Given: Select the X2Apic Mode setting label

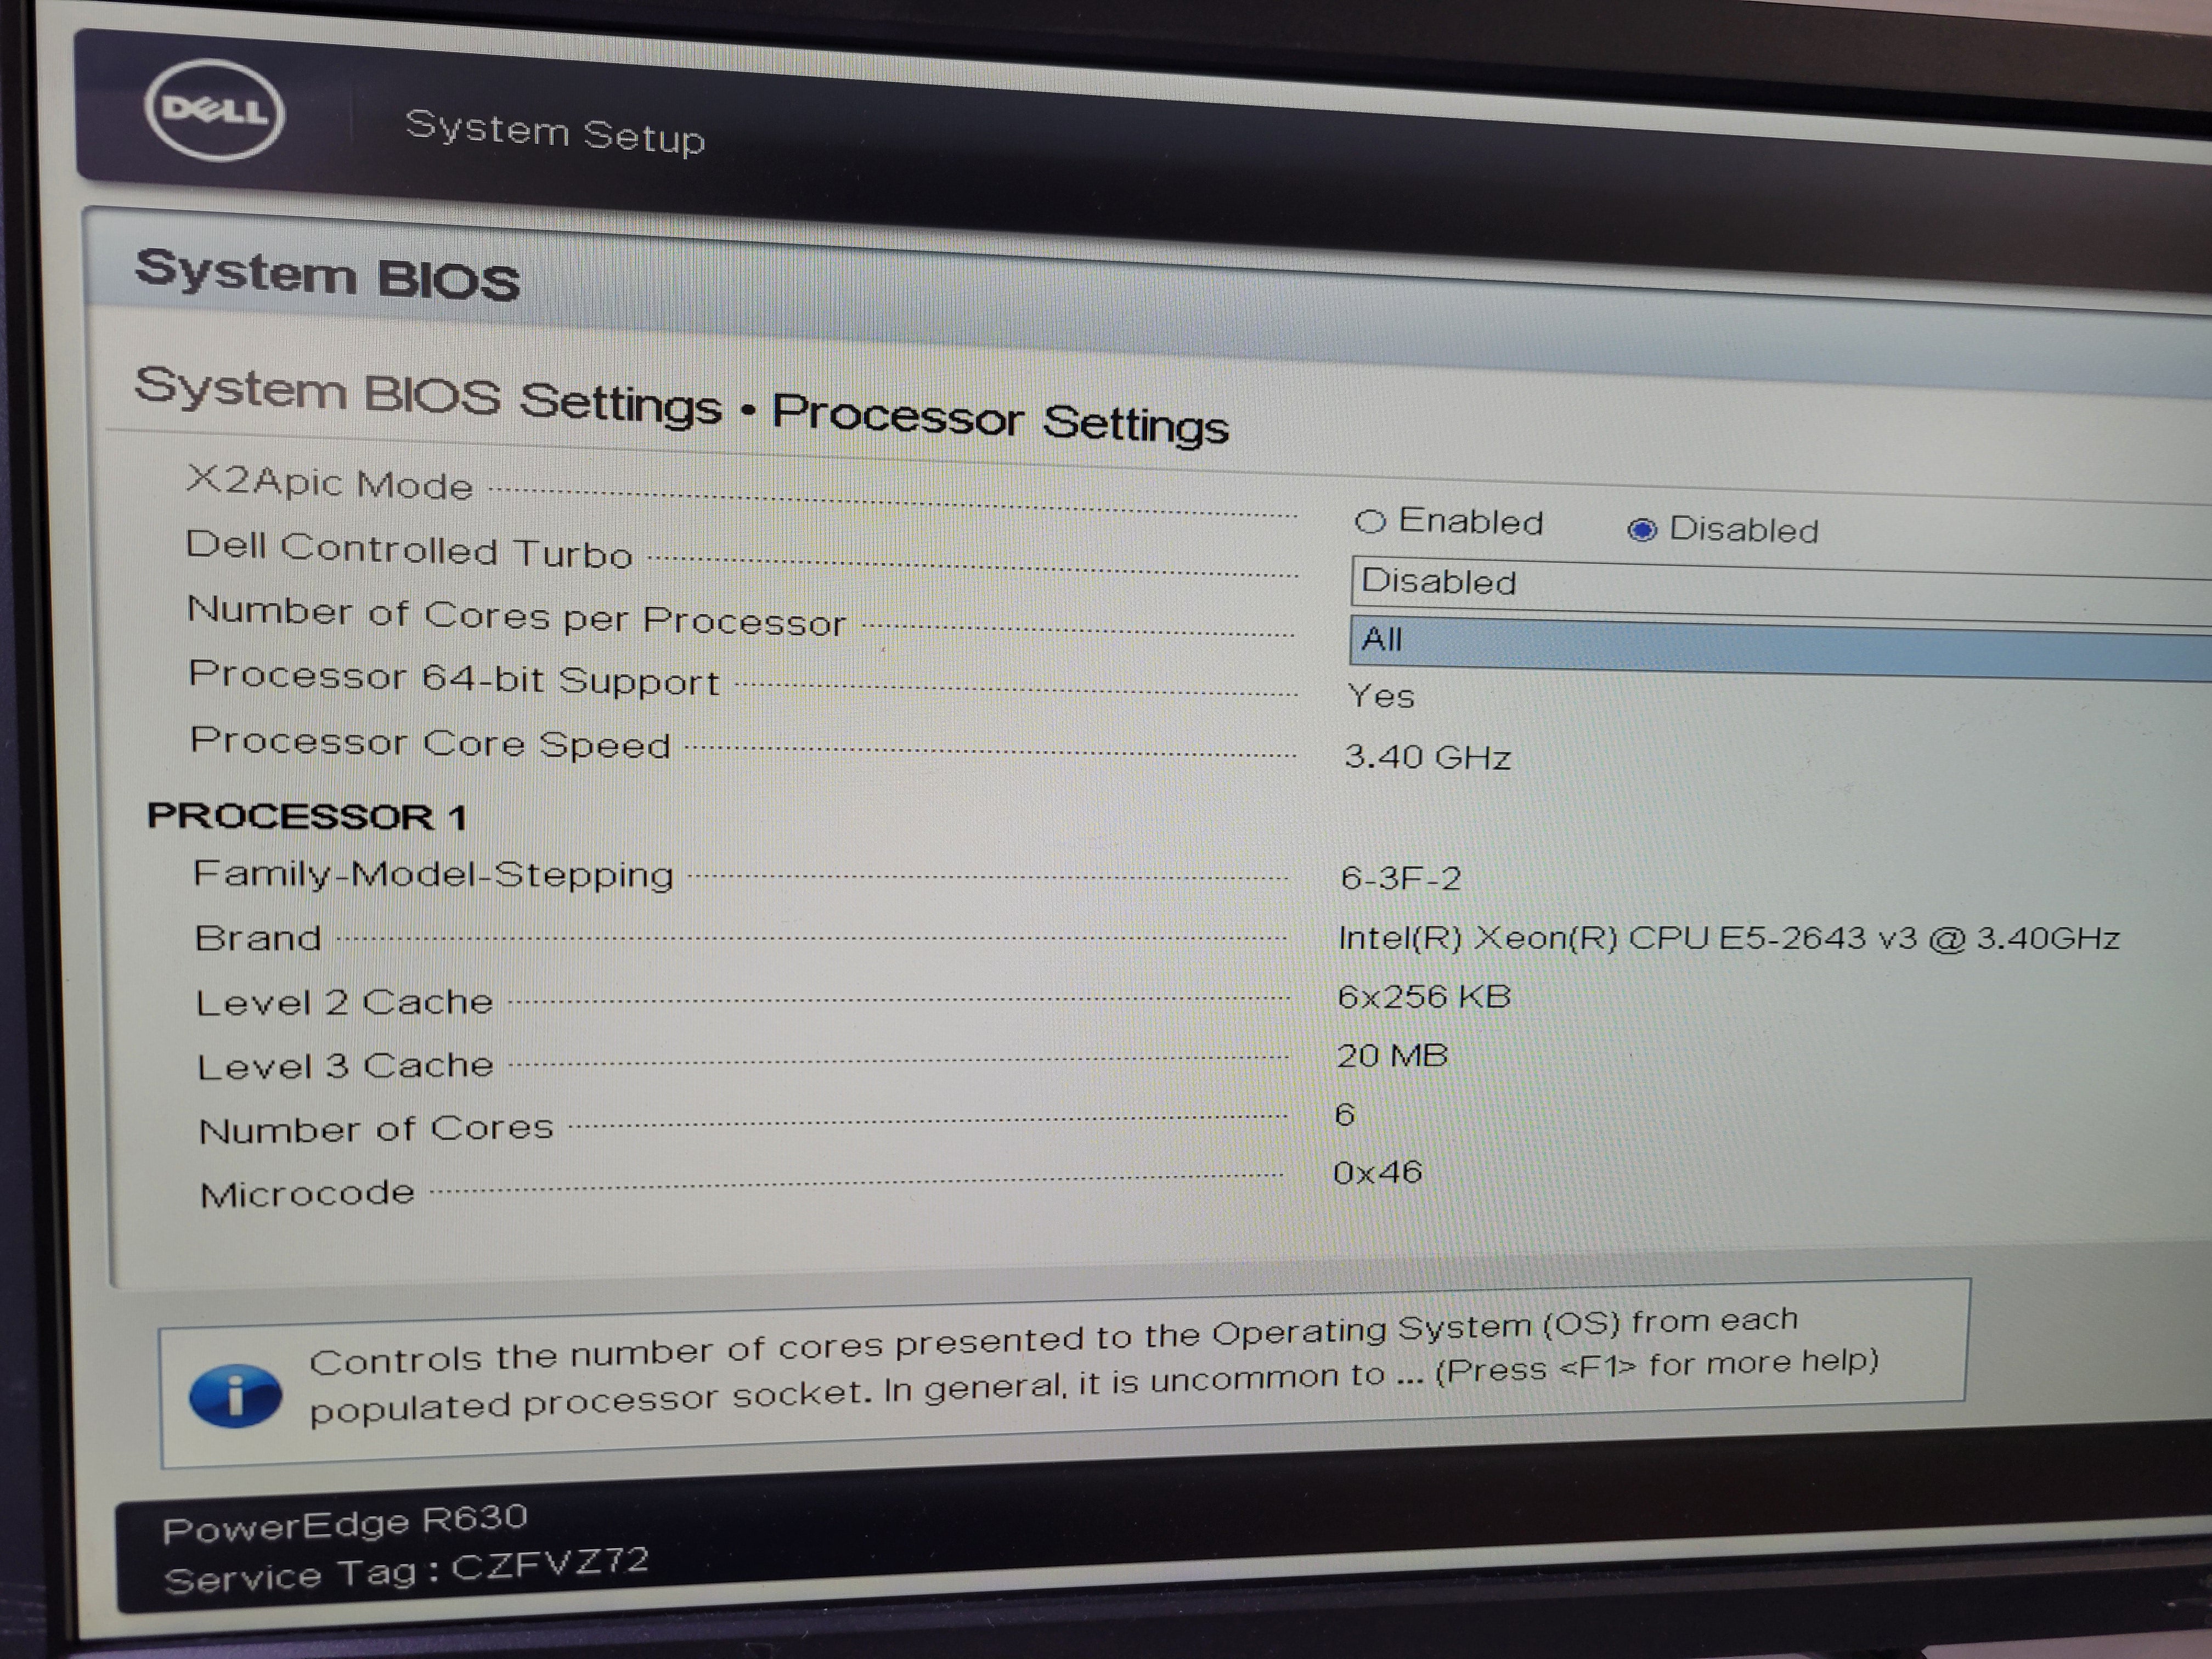Looking at the screenshot, I should click(329, 482).
